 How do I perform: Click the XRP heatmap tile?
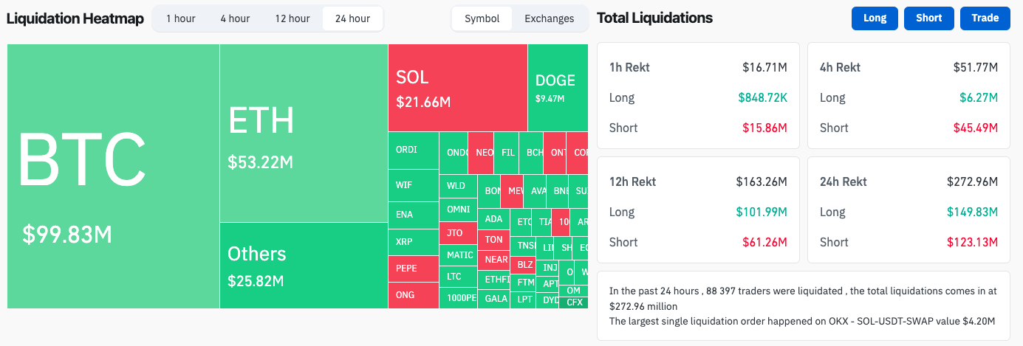pos(413,242)
